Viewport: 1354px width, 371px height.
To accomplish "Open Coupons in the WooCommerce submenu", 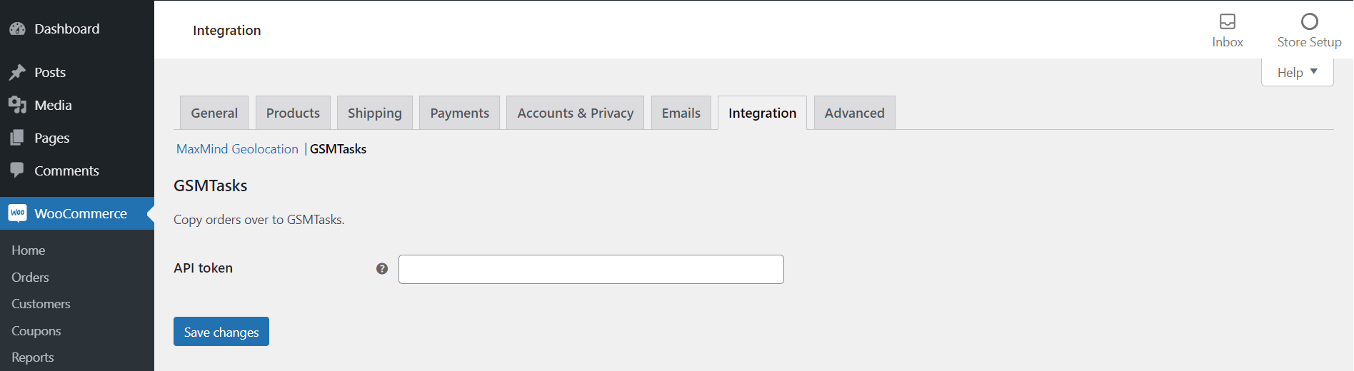I will coord(36,331).
